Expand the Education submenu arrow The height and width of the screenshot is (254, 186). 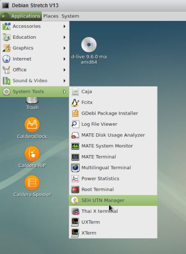[x=65, y=37]
